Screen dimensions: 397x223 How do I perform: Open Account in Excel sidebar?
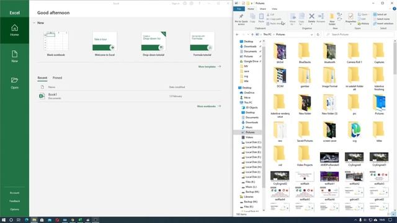[x=14, y=193]
